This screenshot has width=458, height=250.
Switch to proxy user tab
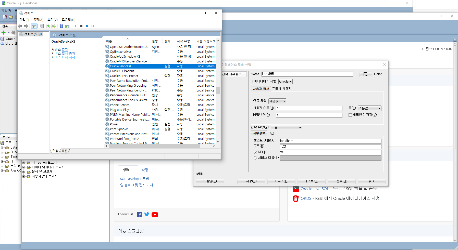[282, 89]
